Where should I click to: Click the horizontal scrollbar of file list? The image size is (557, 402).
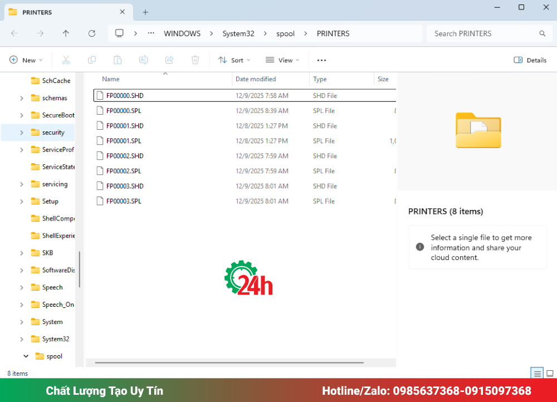(229, 362)
